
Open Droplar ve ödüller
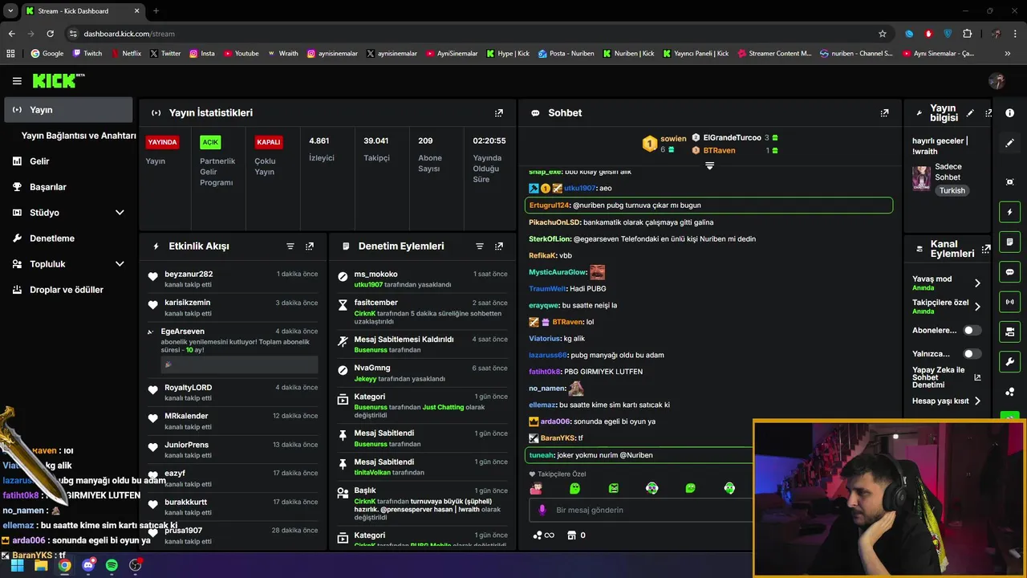click(x=67, y=290)
